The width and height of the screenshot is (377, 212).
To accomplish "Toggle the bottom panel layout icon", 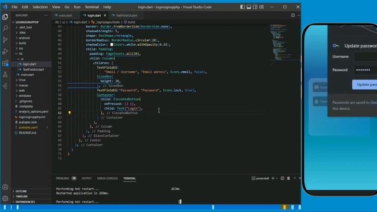I will coord(249,7).
